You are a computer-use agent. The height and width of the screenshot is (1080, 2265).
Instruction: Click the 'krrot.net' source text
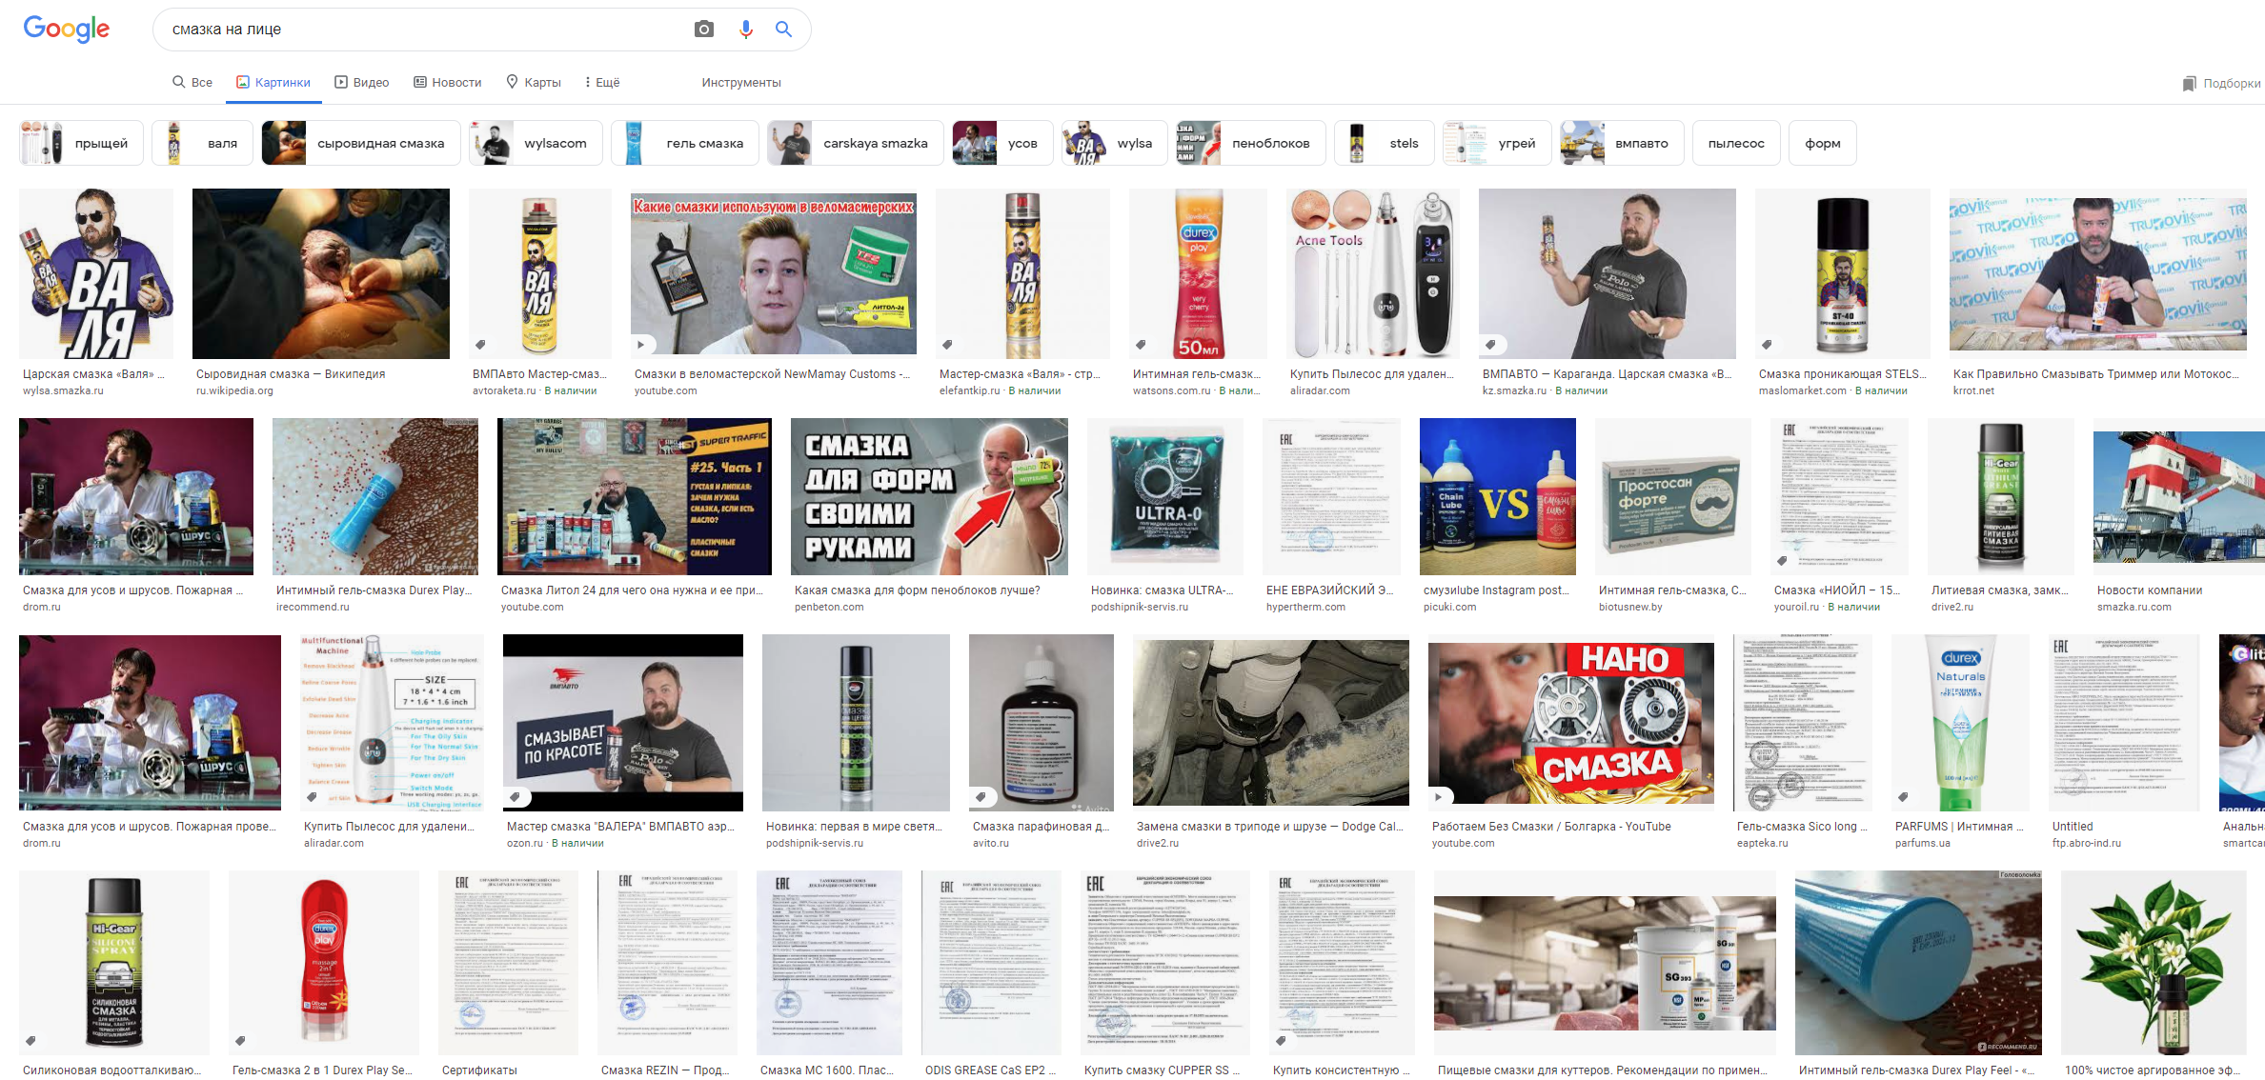coord(1973,390)
